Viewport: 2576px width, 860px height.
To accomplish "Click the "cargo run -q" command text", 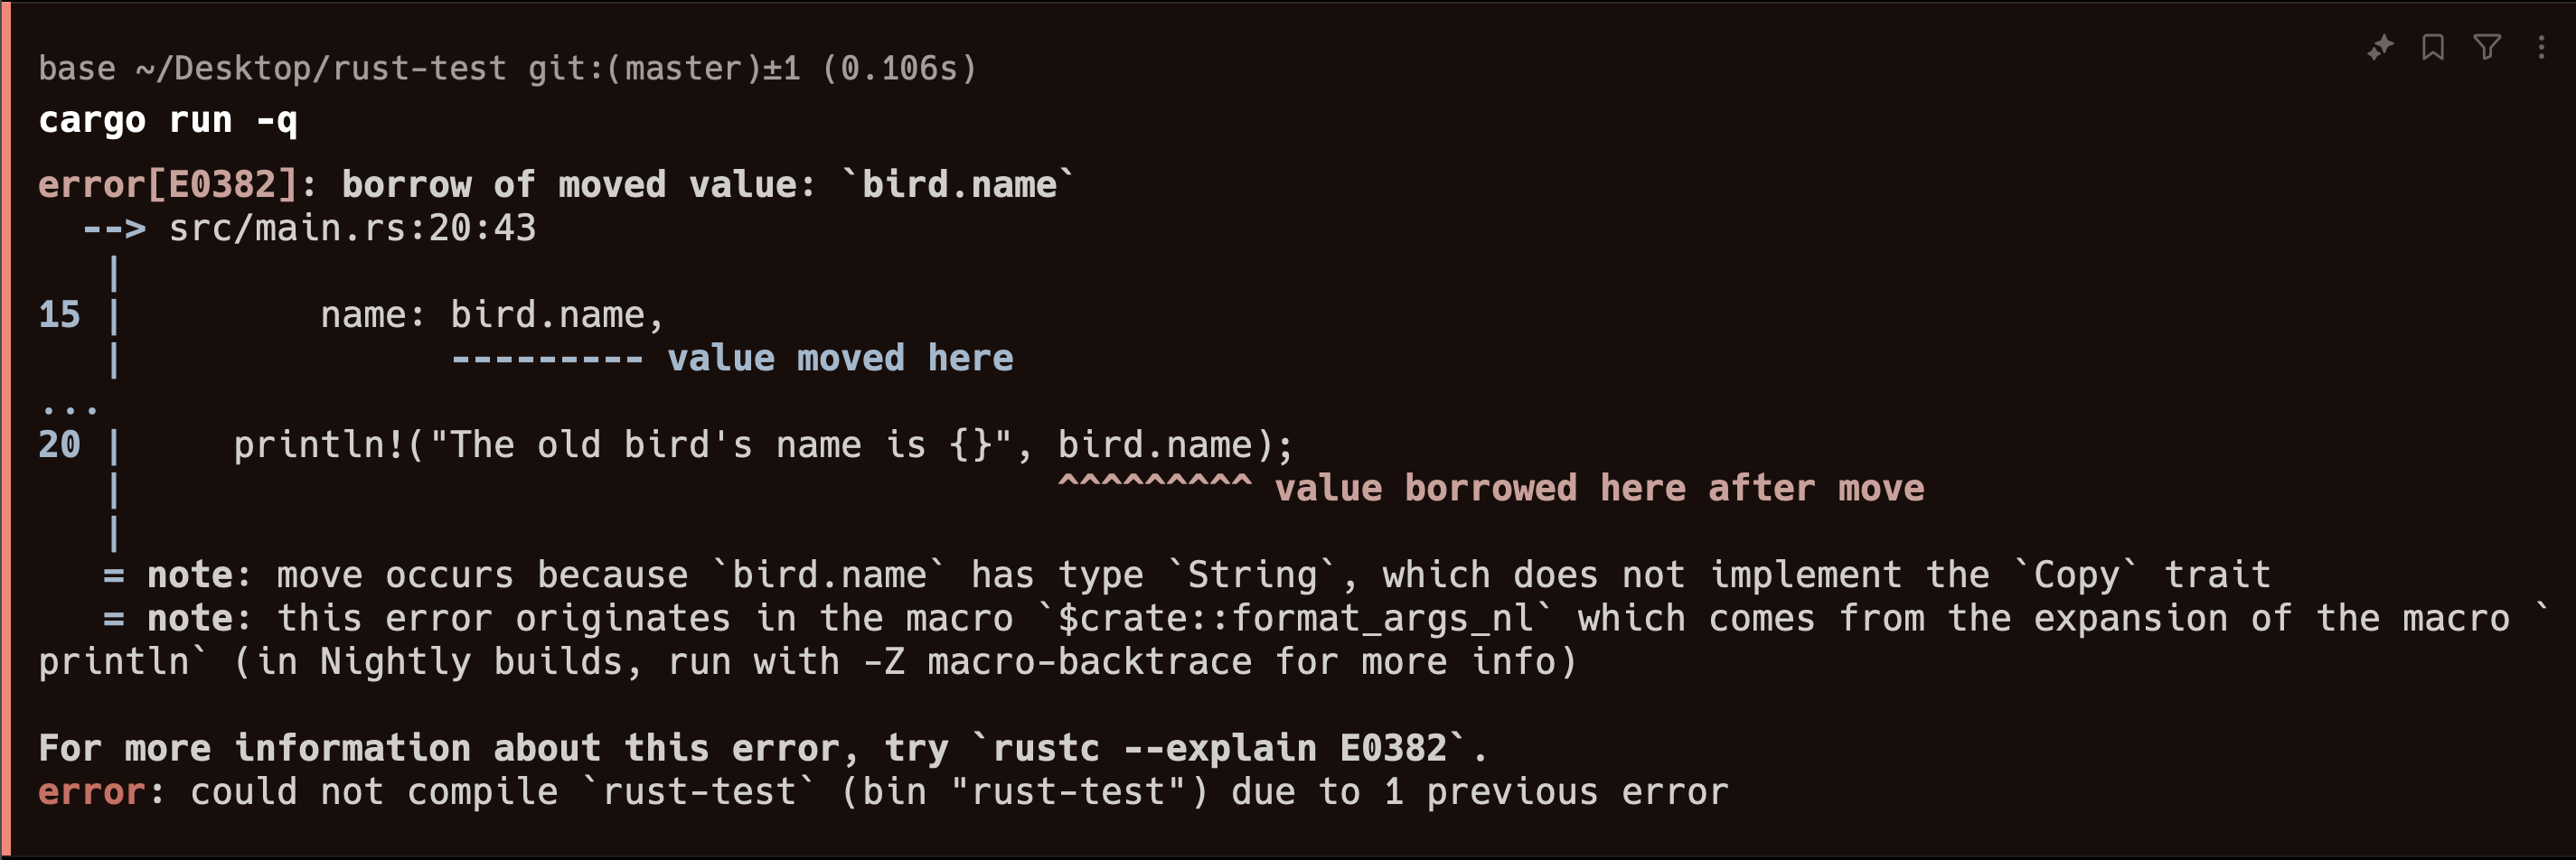I will point(168,121).
